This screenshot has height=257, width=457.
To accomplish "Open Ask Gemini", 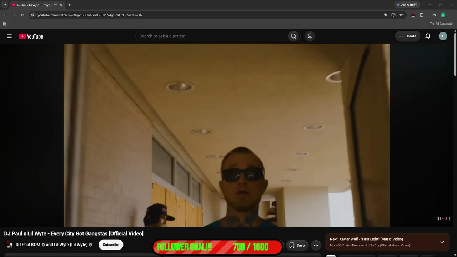I will click(407, 5).
